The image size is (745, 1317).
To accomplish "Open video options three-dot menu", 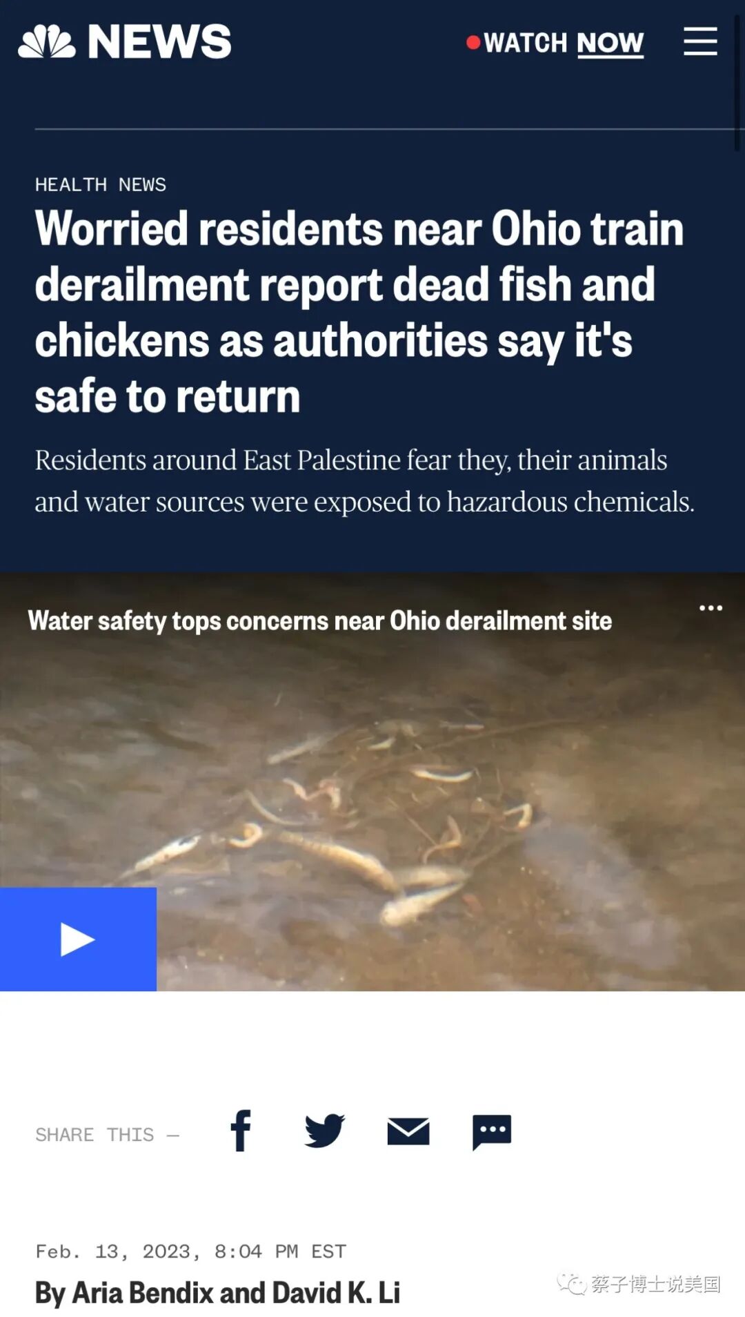I will (711, 608).
